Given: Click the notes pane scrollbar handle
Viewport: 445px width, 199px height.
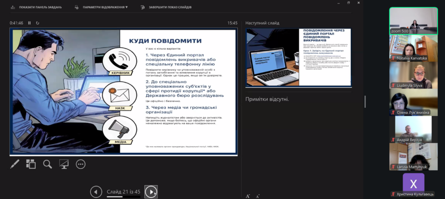Looking at the screenshot, I should [365, 101].
